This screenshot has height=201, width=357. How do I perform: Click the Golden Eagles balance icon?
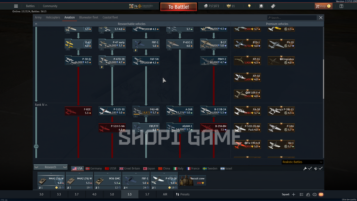click(229, 6)
